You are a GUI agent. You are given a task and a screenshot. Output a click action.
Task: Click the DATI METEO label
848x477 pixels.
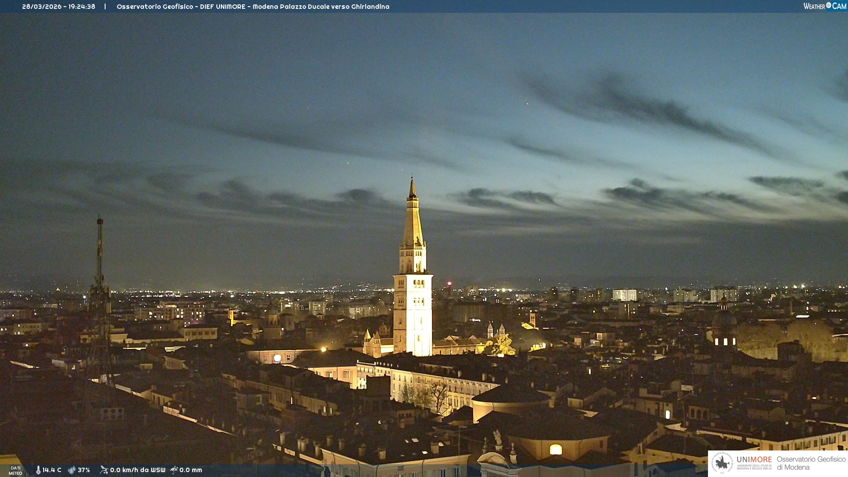pos(15,470)
